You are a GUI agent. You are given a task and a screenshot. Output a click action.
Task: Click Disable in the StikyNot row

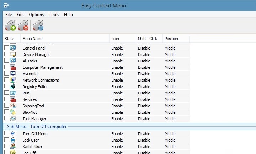pos(144,112)
